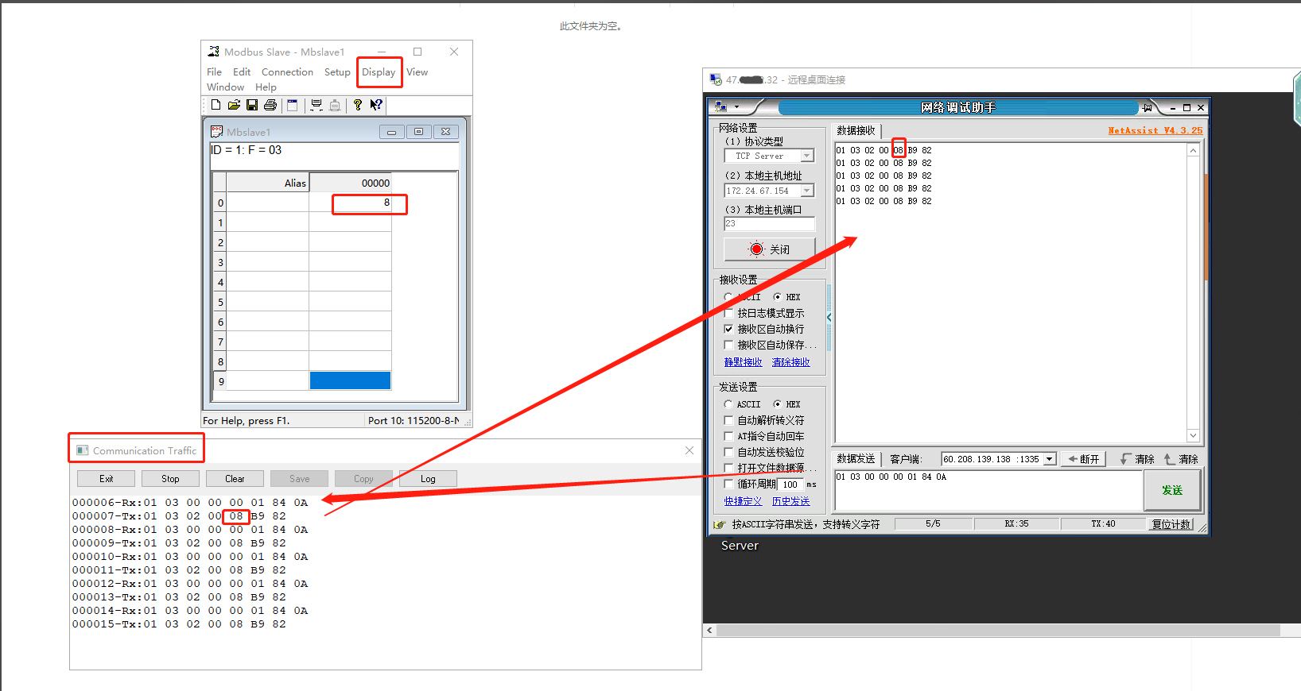Image resolution: width=1301 pixels, height=691 pixels.
Task: Click the pointing hand icon in NetAssist status bar
Action: click(x=720, y=524)
